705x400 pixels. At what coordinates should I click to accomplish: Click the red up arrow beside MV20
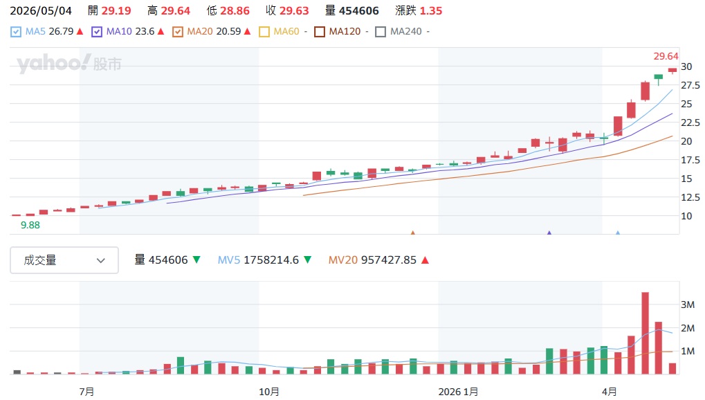coord(425,260)
